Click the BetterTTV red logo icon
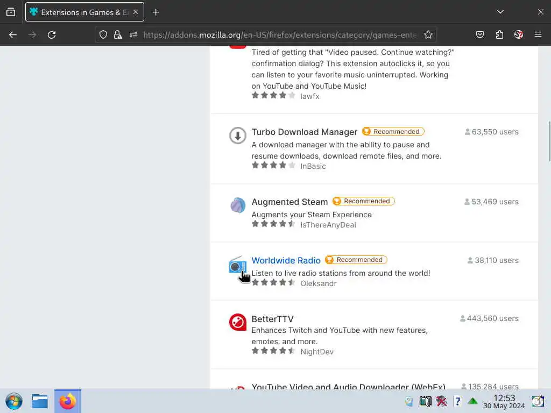The width and height of the screenshot is (551, 413). pyautogui.click(x=237, y=322)
